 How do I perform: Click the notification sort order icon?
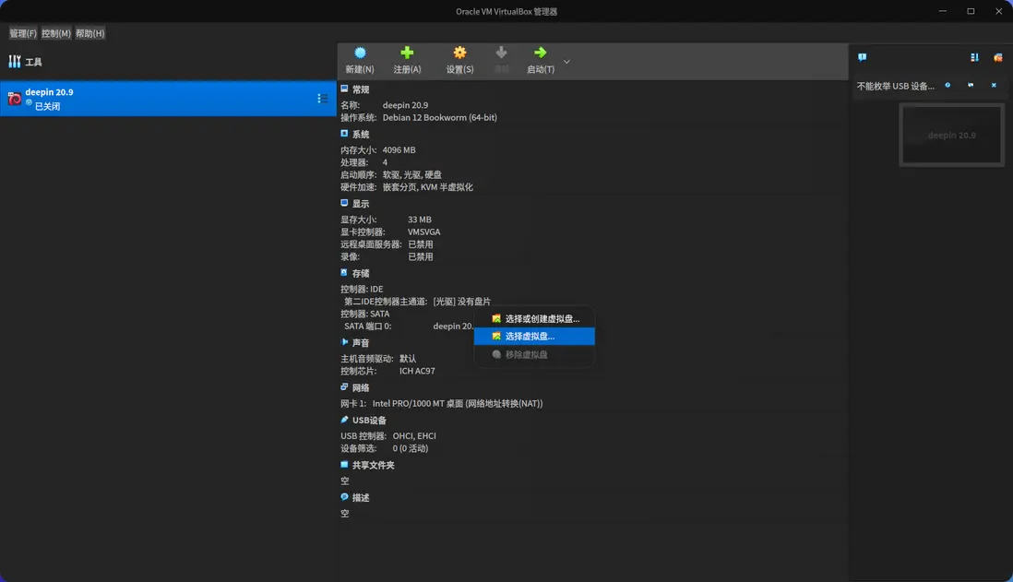(x=974, y=57)
